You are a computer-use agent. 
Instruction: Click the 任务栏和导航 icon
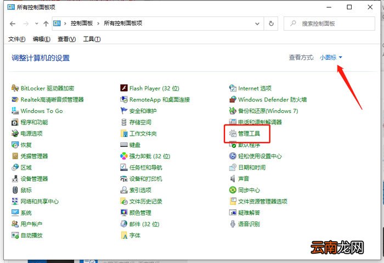pos(124,167)
